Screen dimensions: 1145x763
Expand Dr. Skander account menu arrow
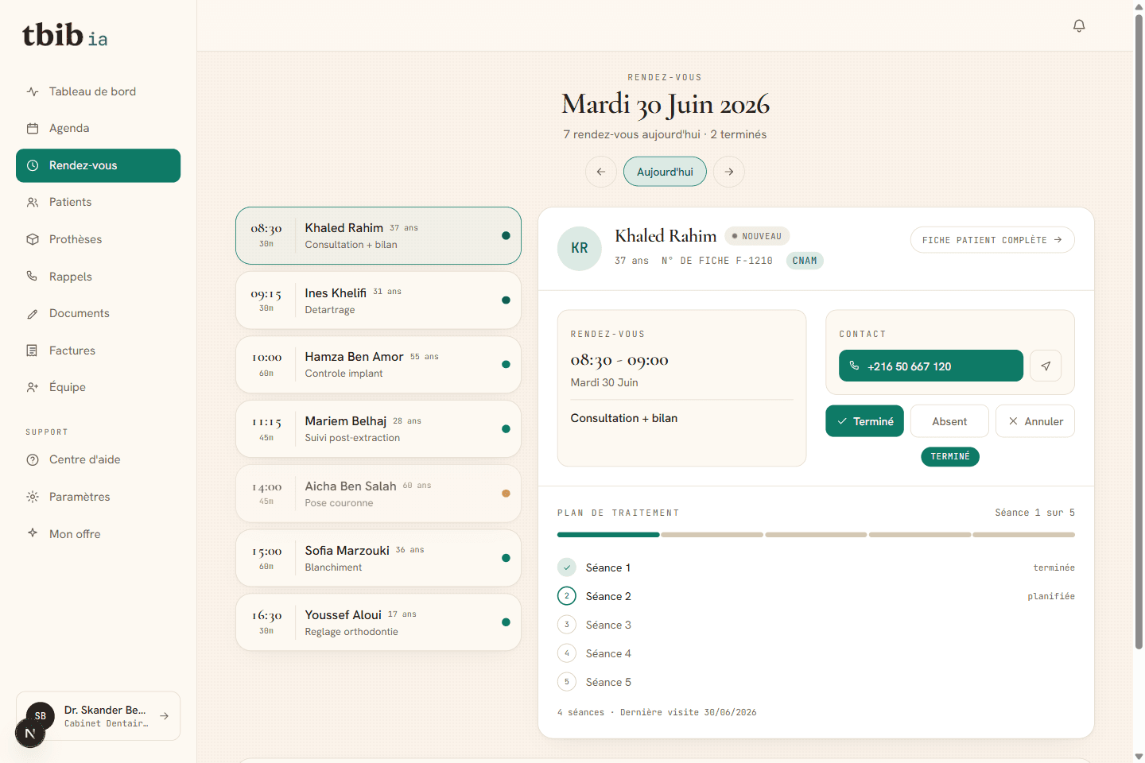165,716
